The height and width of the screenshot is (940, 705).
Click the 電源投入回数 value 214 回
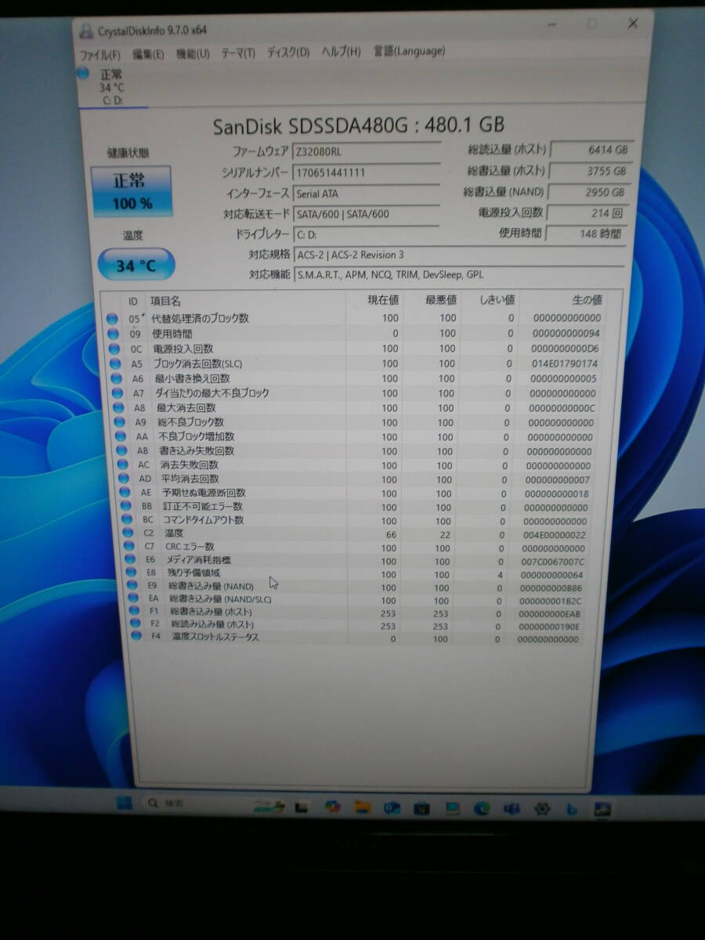(x=587, y=212)
